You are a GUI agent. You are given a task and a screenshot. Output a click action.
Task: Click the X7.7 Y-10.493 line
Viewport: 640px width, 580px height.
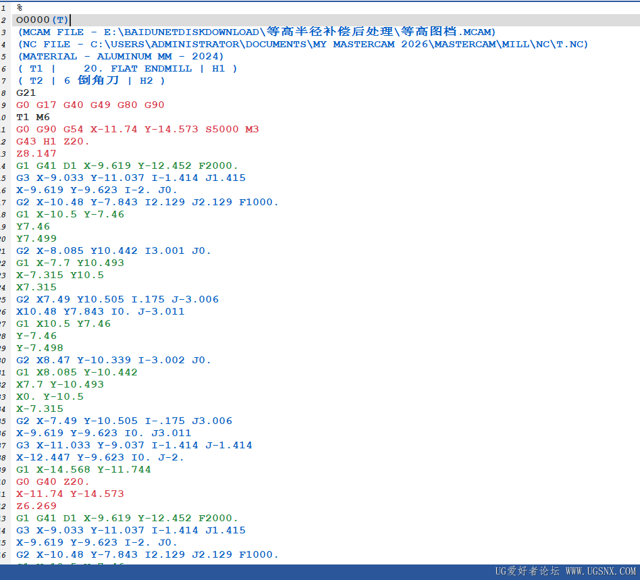click(x=60, y=384)
